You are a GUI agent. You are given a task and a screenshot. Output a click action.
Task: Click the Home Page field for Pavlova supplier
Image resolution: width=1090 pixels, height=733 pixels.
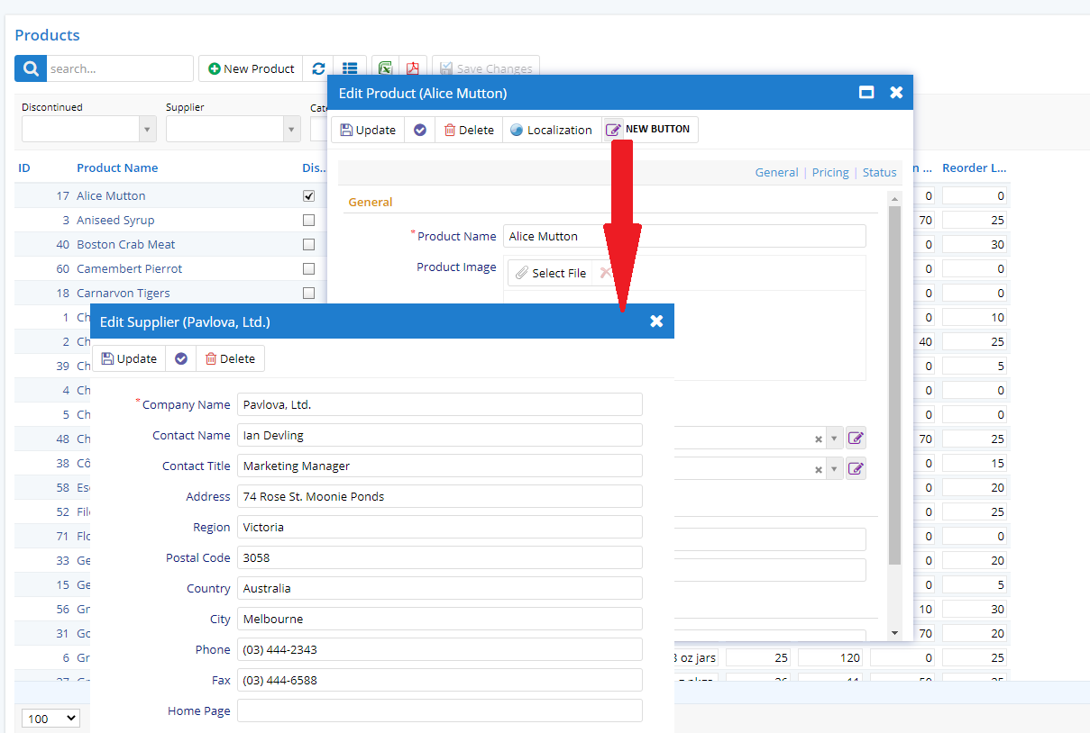click(439, 710)
